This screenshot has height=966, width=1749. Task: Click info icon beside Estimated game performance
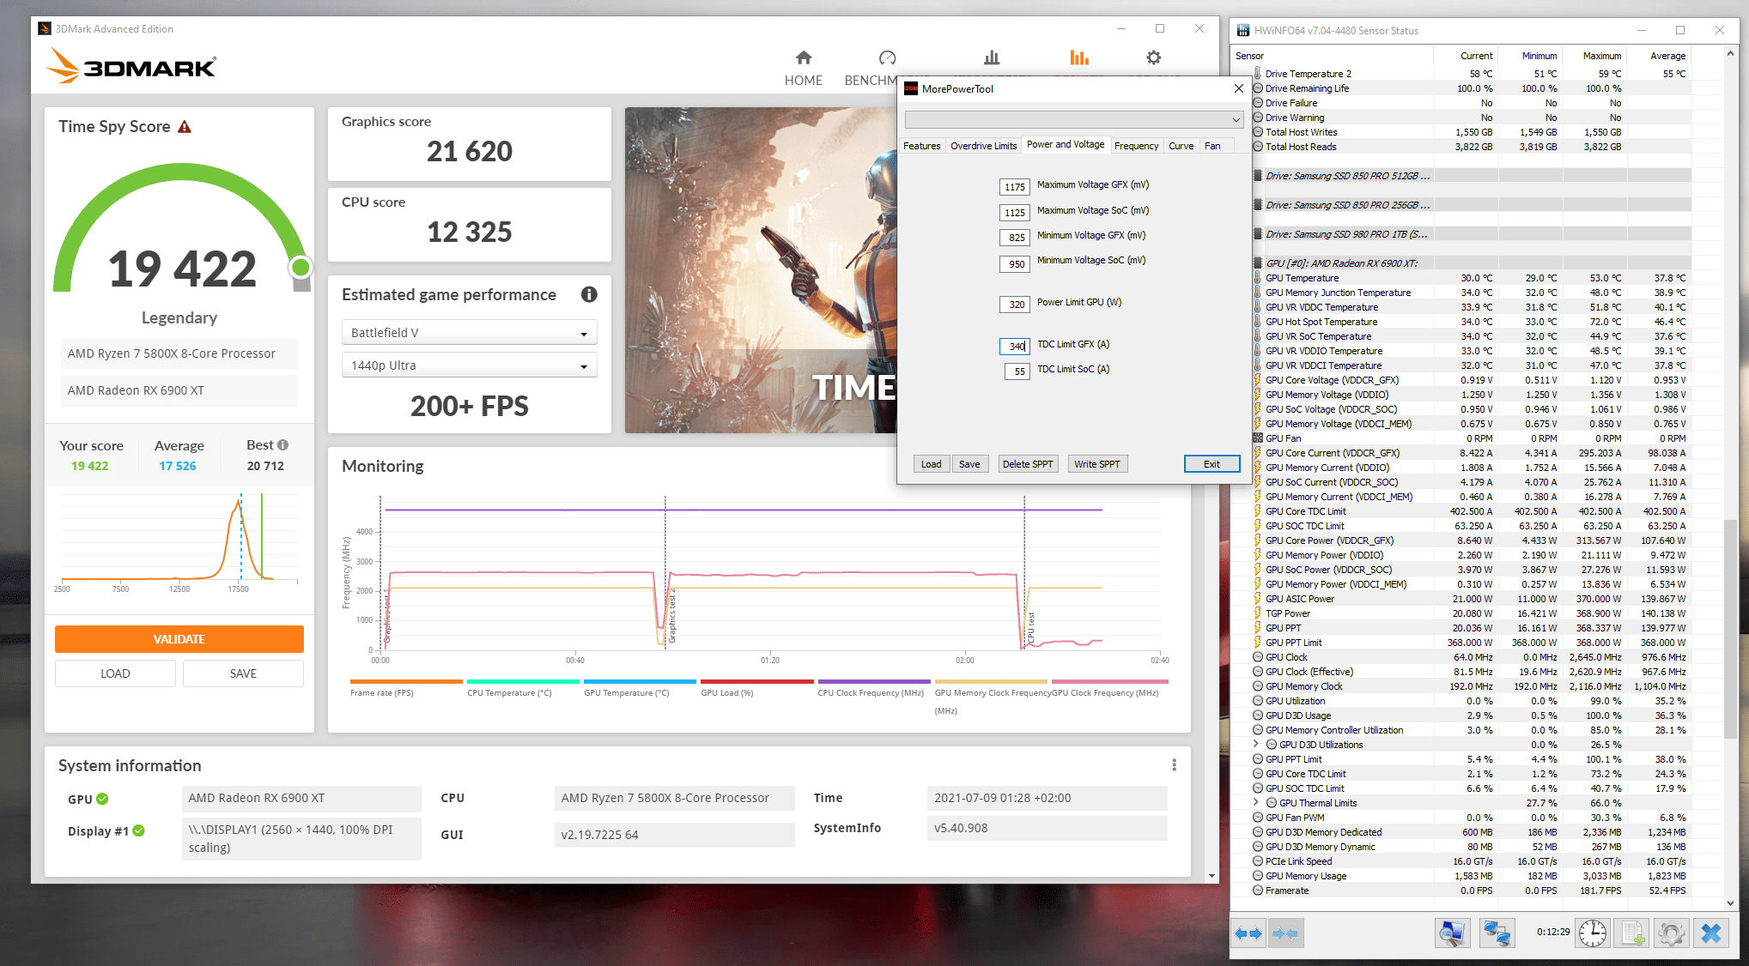[589, 294]
